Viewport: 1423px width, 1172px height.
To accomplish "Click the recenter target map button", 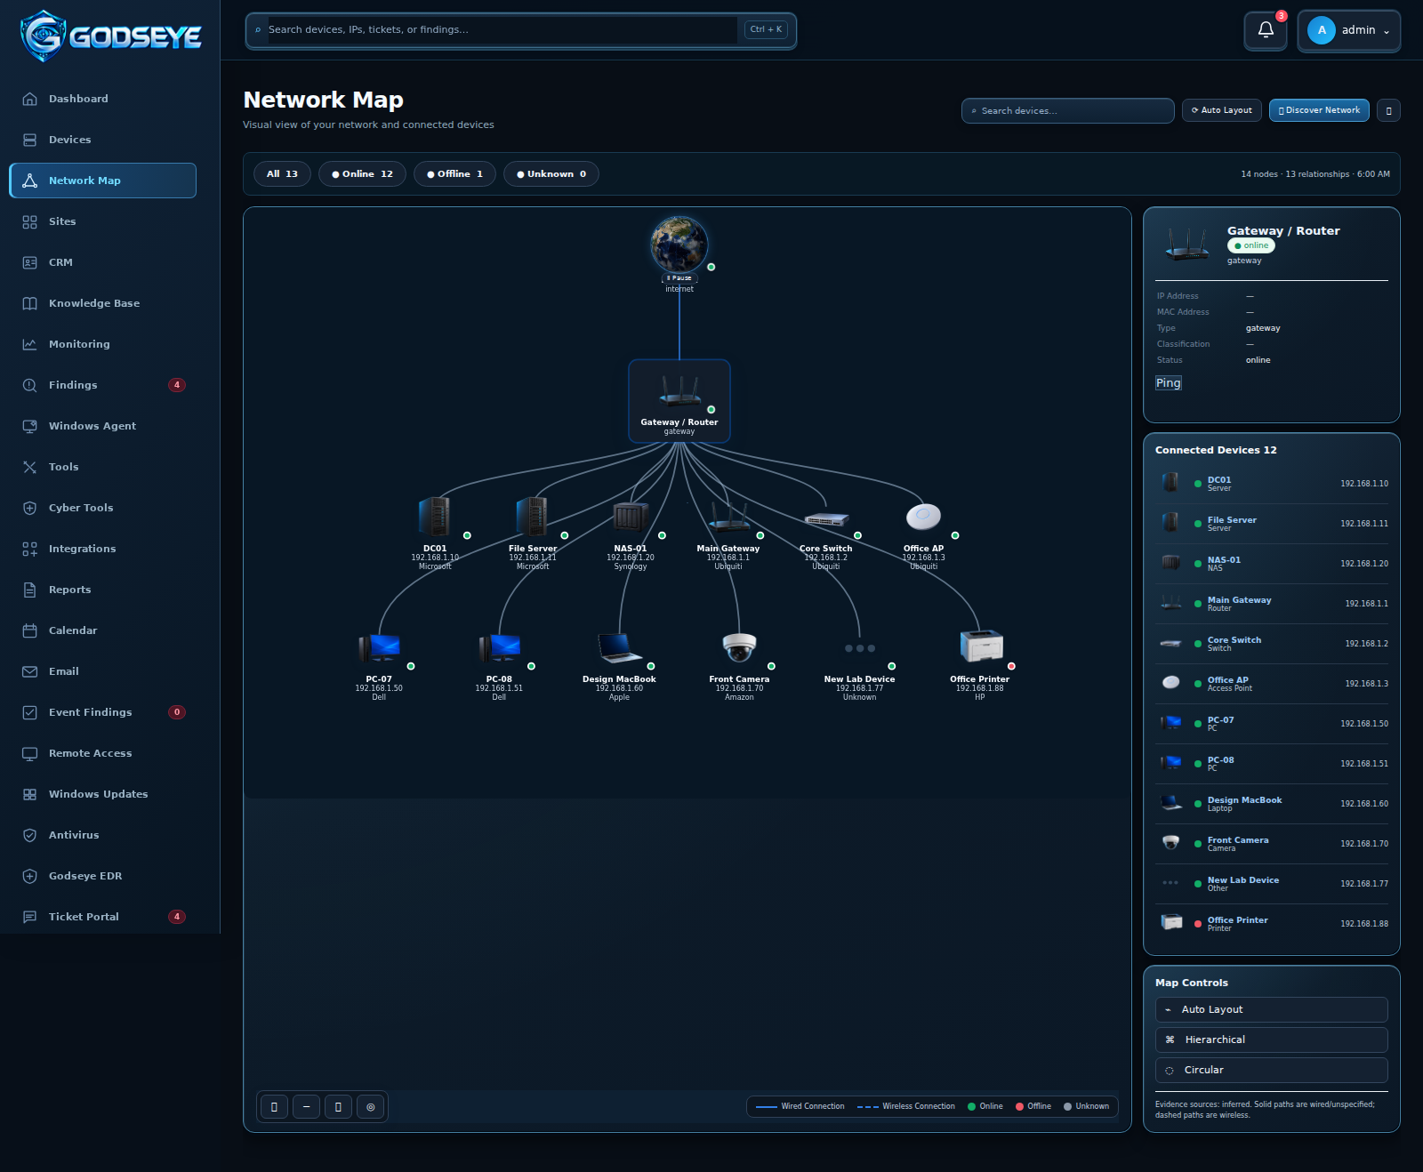I will [371, 1107].
